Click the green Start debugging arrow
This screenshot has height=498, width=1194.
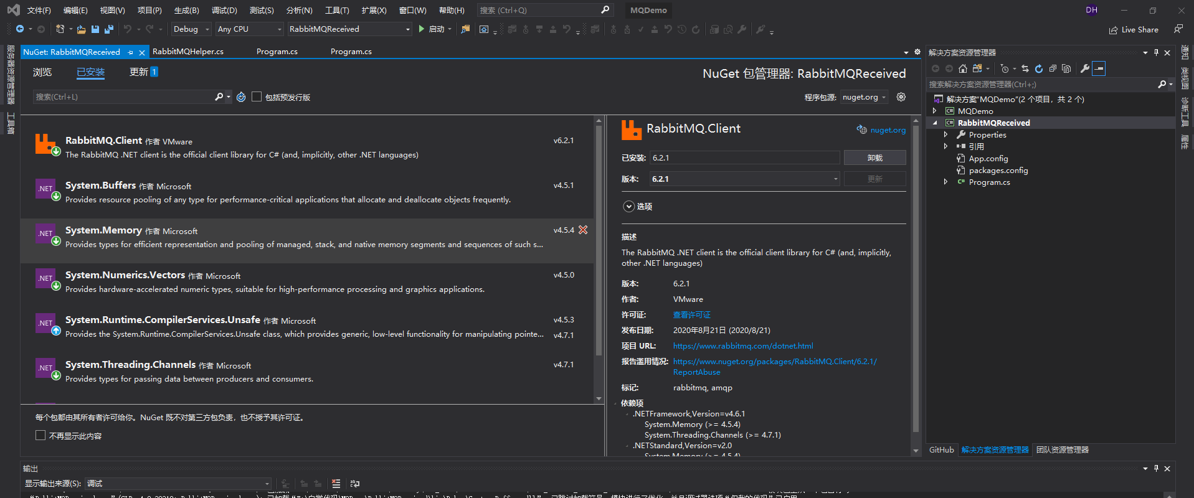(422, 29)
